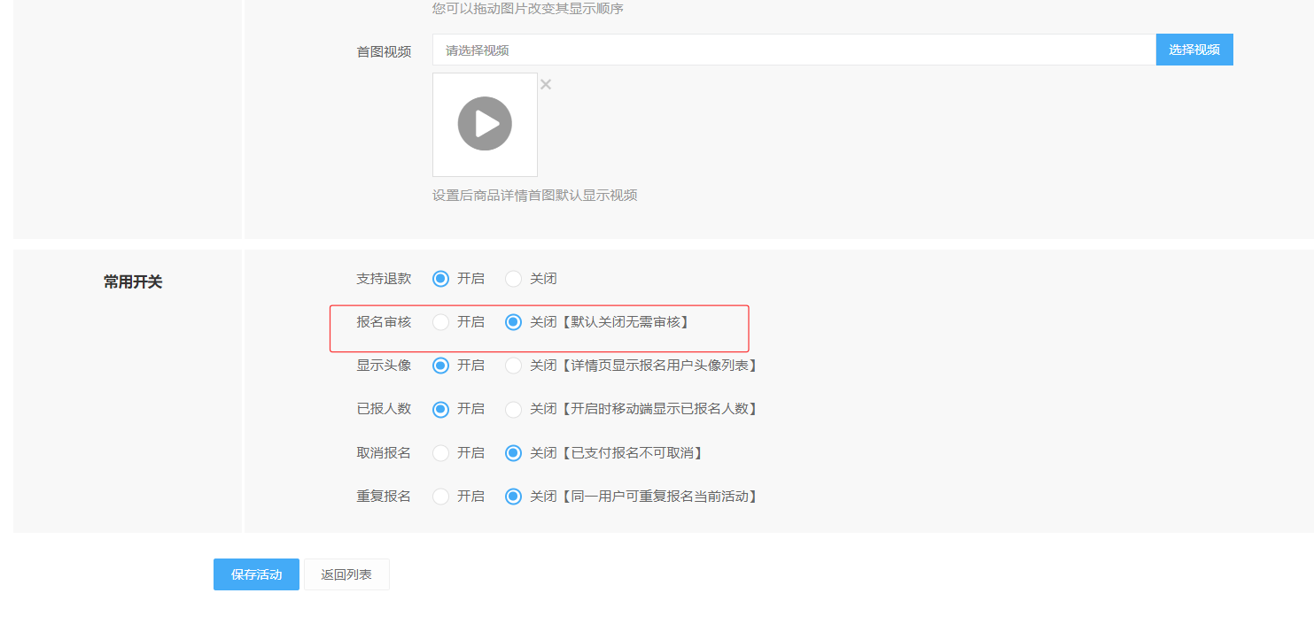Click the 取消报名 label
Screen dimensions: 1314x624
click(384, 453)
